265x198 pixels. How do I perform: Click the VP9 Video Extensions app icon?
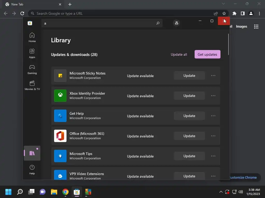60,175
